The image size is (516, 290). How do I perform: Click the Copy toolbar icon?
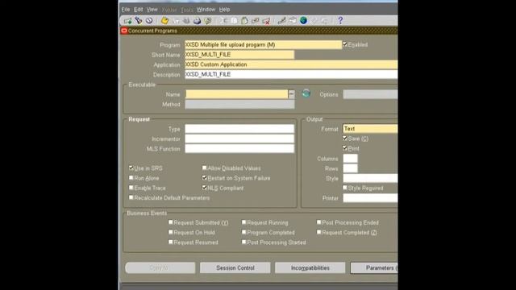point(234,21)
